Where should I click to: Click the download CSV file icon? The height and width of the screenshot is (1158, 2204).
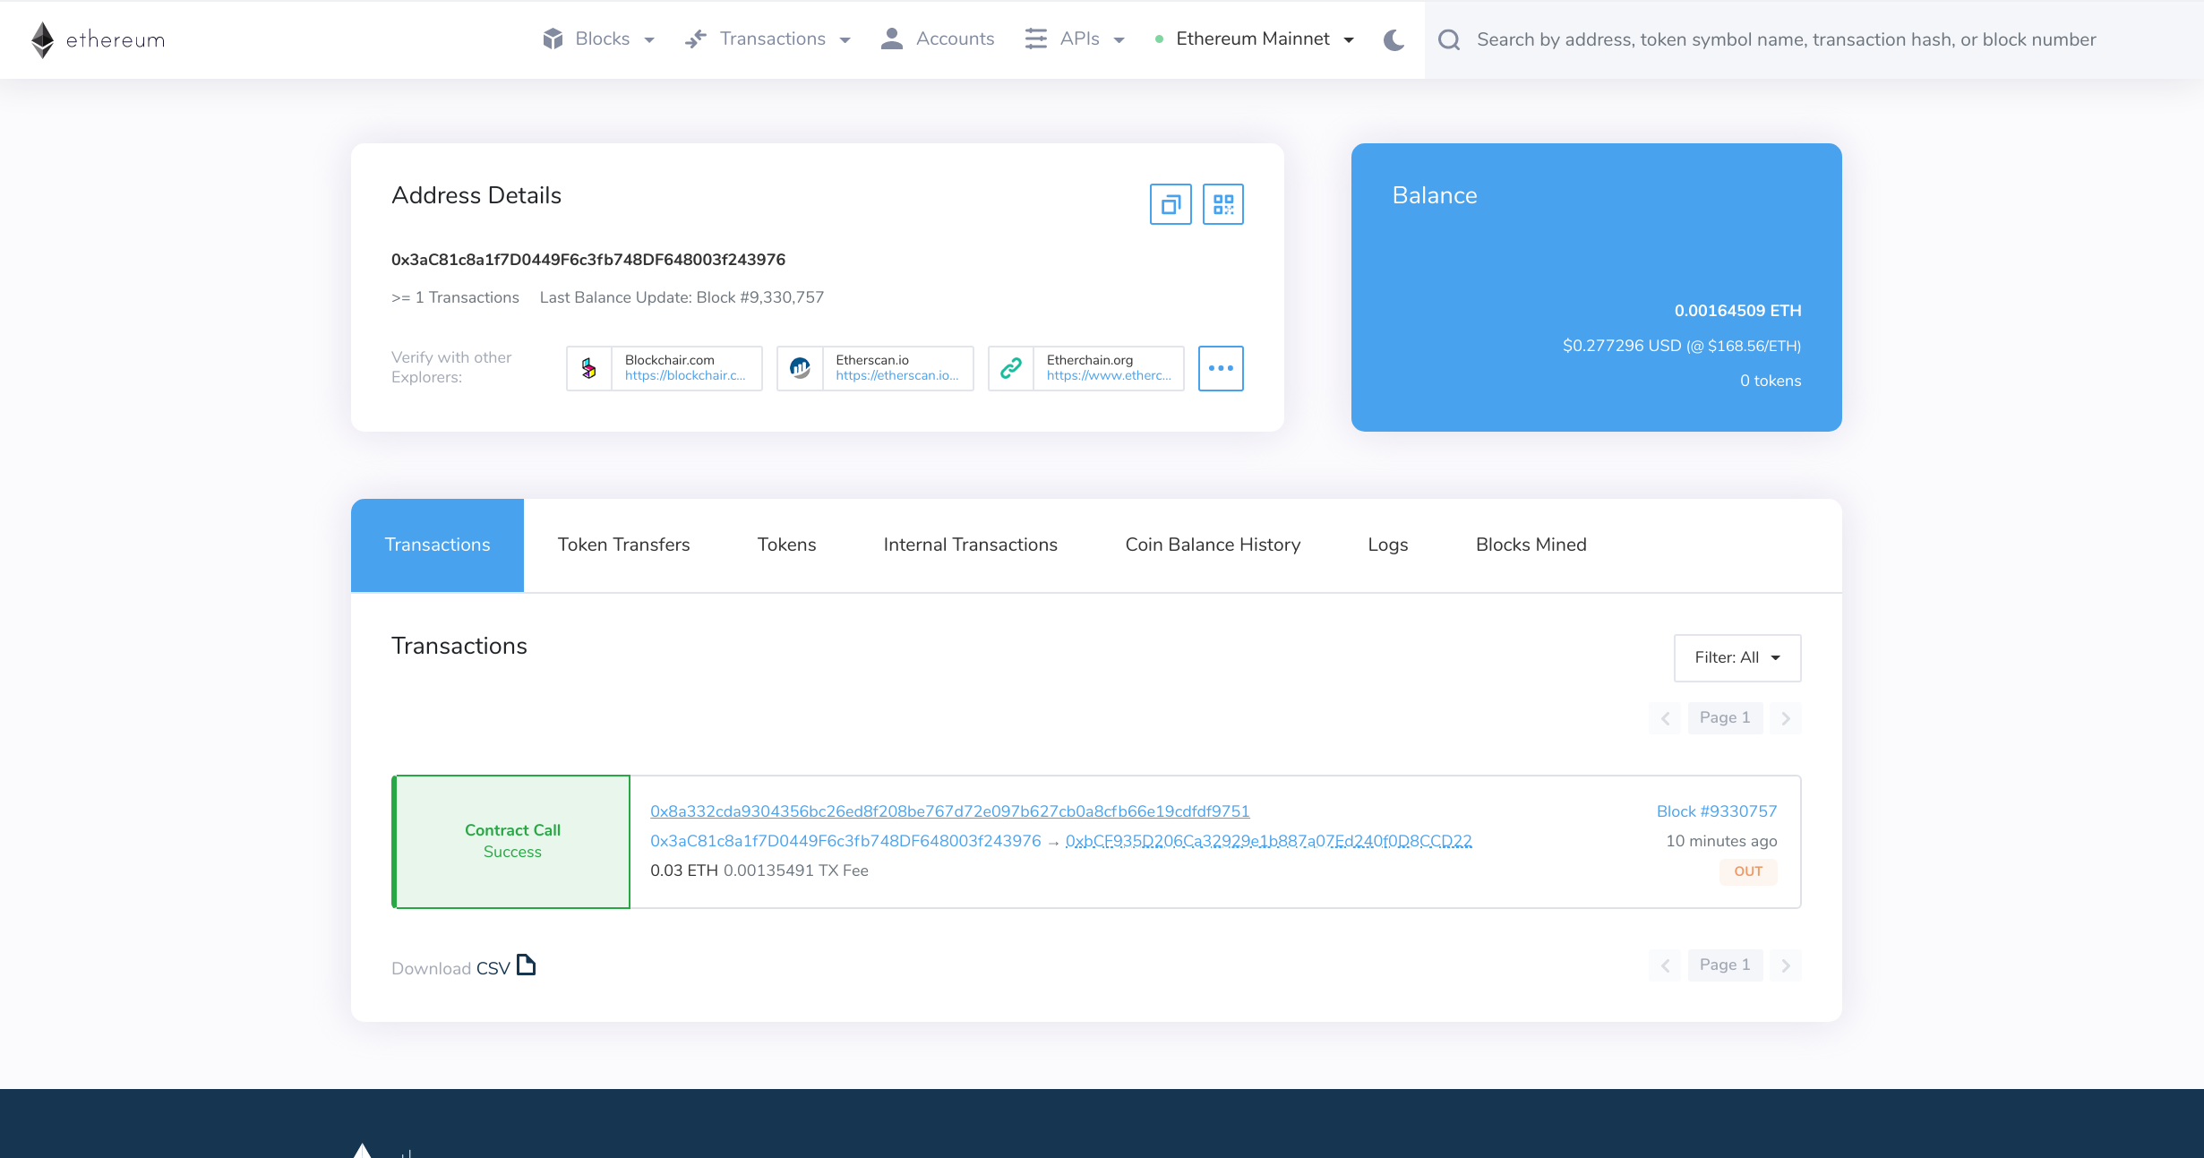[527, 965]
